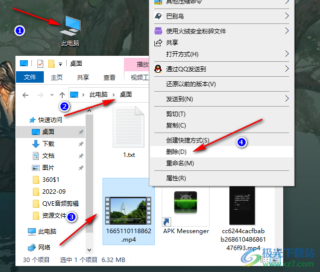
Task: Expand arrow beside 通过QQ发送到
Action: (287, 69)
